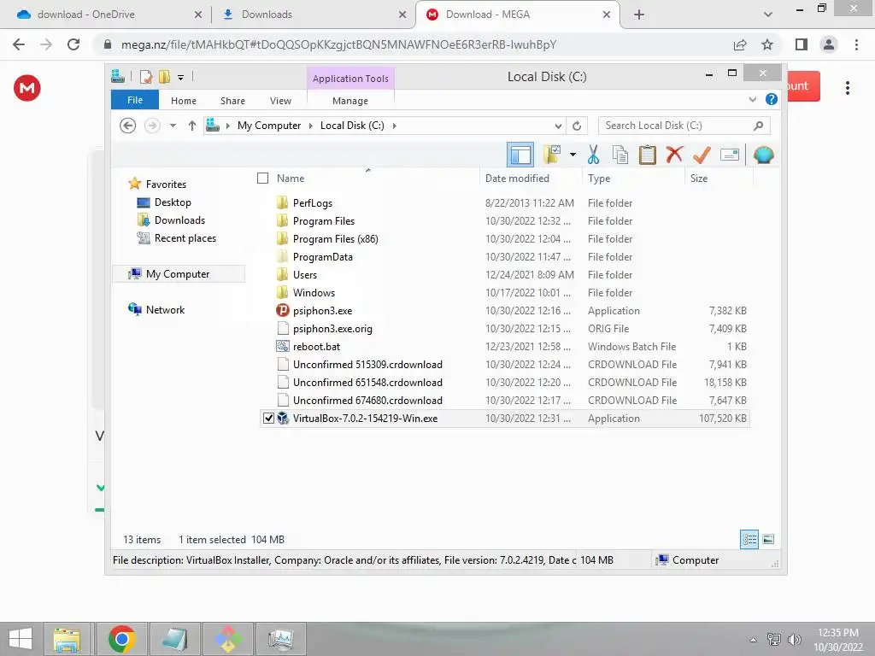Viewport: 875px width, 656px height.
Task: Click the Copy icon in Explorer toolbar
Action: (620, 155)
